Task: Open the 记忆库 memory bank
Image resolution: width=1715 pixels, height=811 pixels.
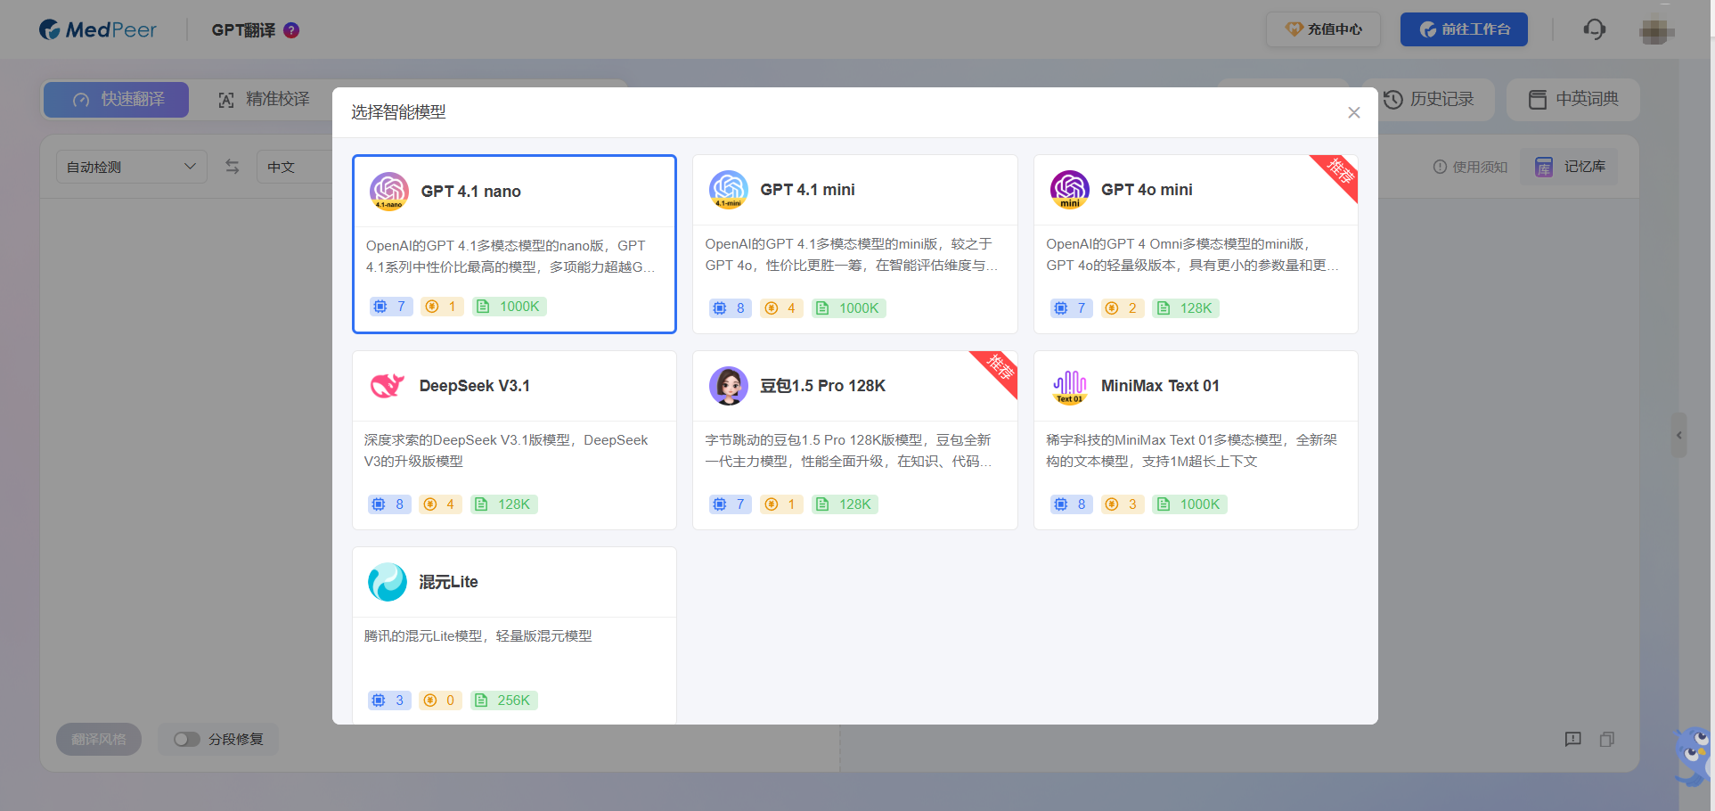Action: (x=1570, y=167)
